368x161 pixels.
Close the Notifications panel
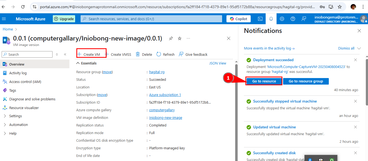(359, 31)
